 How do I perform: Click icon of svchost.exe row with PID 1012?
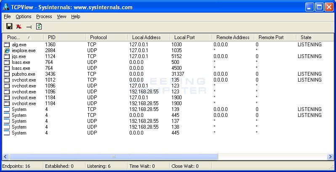click(7, 80)
